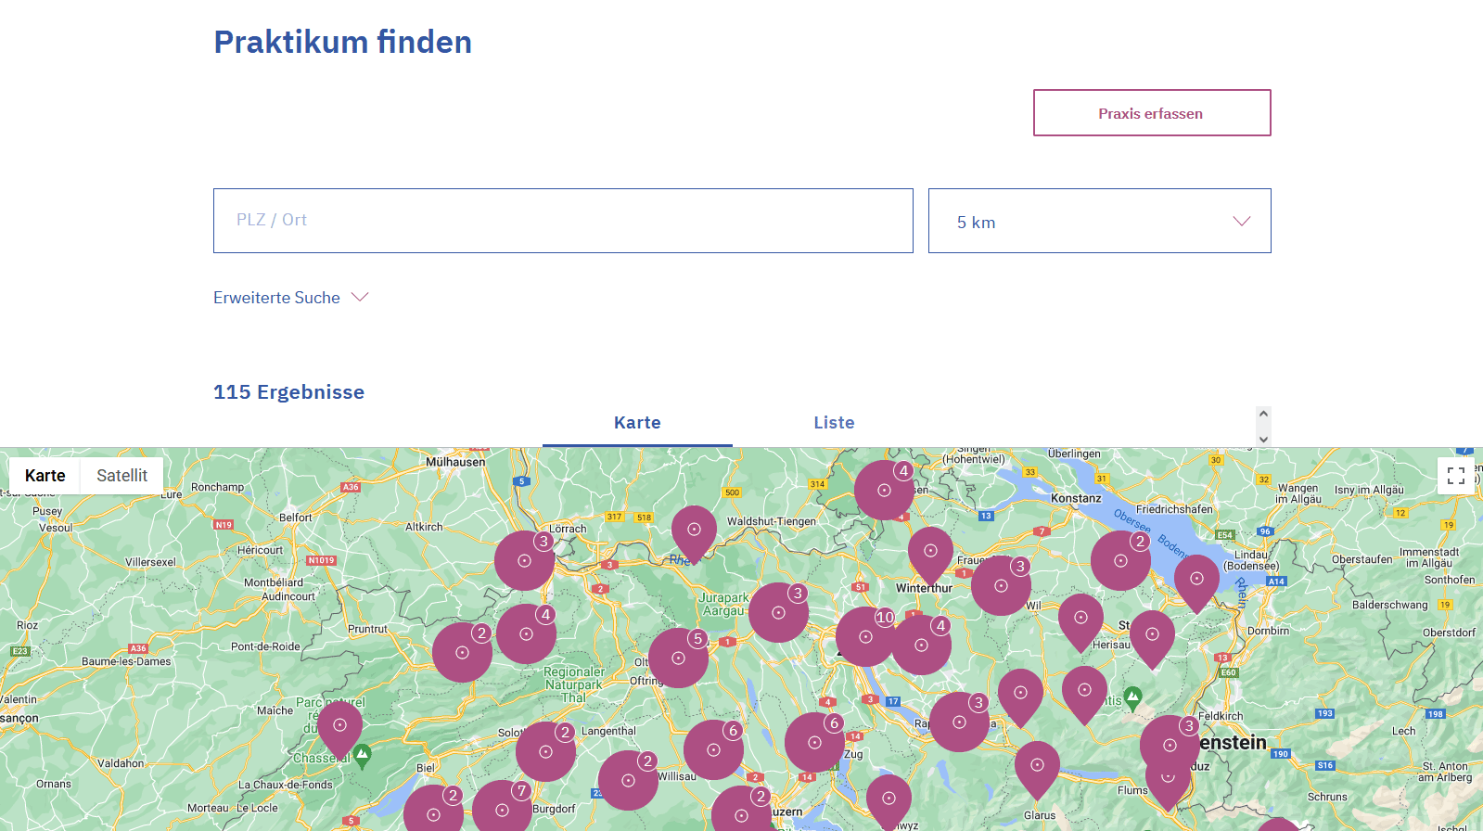Screen dimensions: 1483x831
Task: Click the cluster marker with 4 near Singen
Action: [884, 490]
